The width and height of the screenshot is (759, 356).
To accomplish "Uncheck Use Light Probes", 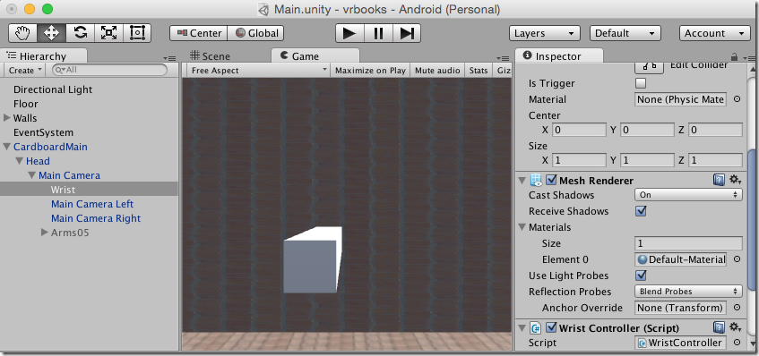I will (x=641, y=275).
